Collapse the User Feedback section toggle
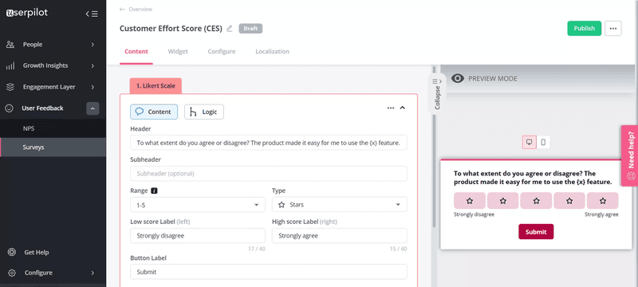 [93, 108]
